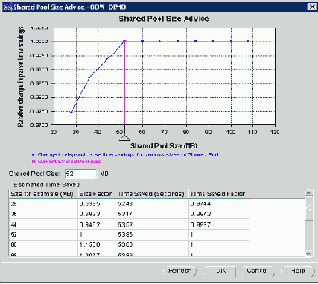
Task: Select the table row for size 44
Action: 129,224
